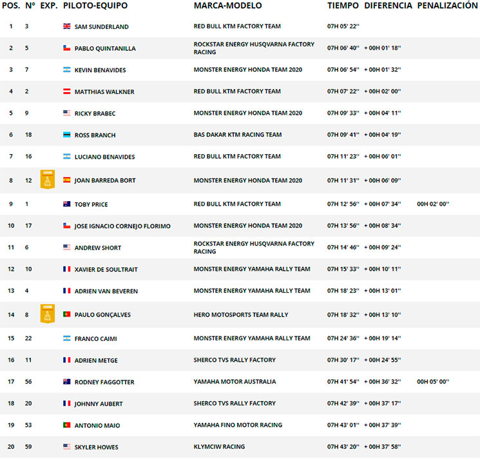Click the US flag beside Skyler Howes
Viewport: 480px width, 459px height.
click(67, 447)
